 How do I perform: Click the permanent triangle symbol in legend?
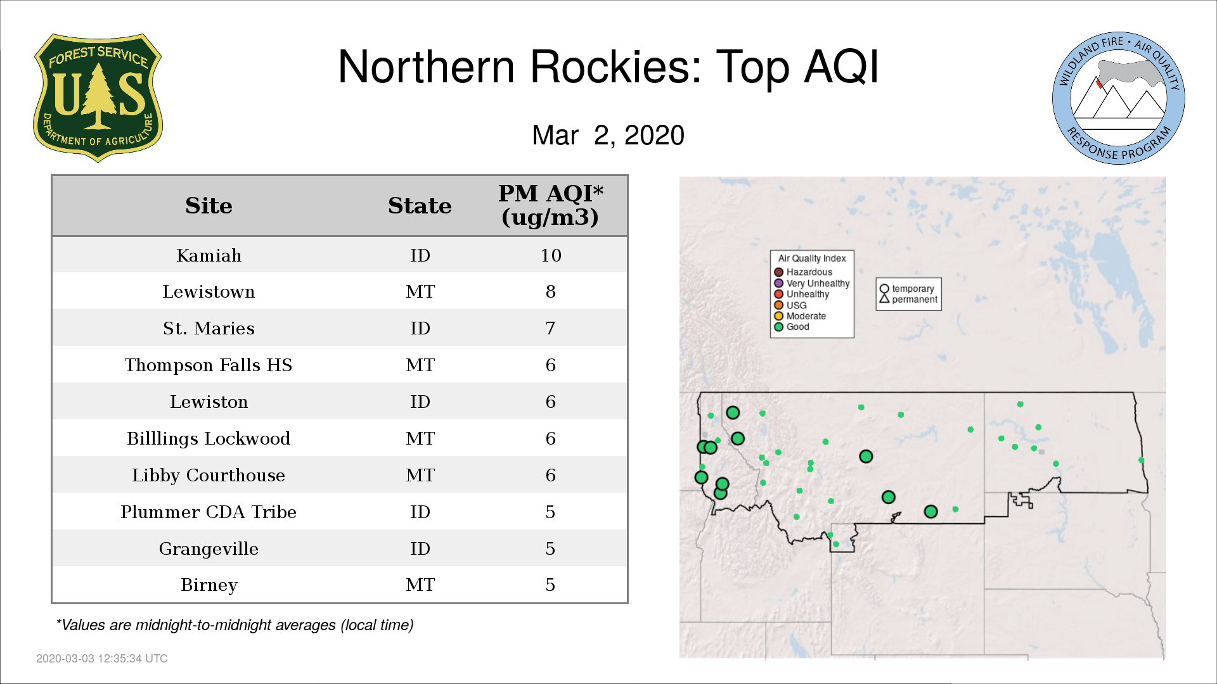(884, 298)
